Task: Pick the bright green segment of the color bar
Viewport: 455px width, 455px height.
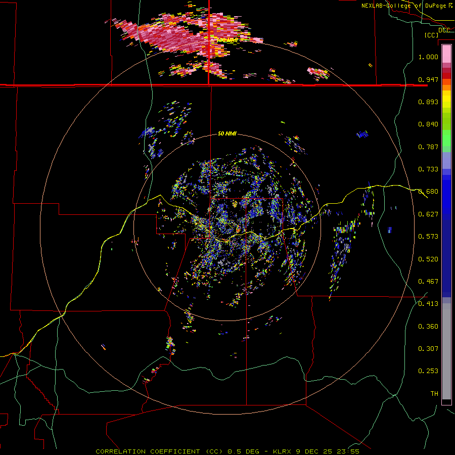Action: click(x=446, y=139)
